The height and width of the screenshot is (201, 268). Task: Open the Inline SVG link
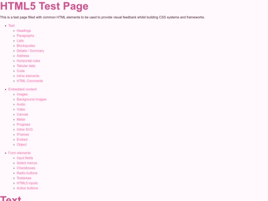pyautogui.click(x=25, y=130)
